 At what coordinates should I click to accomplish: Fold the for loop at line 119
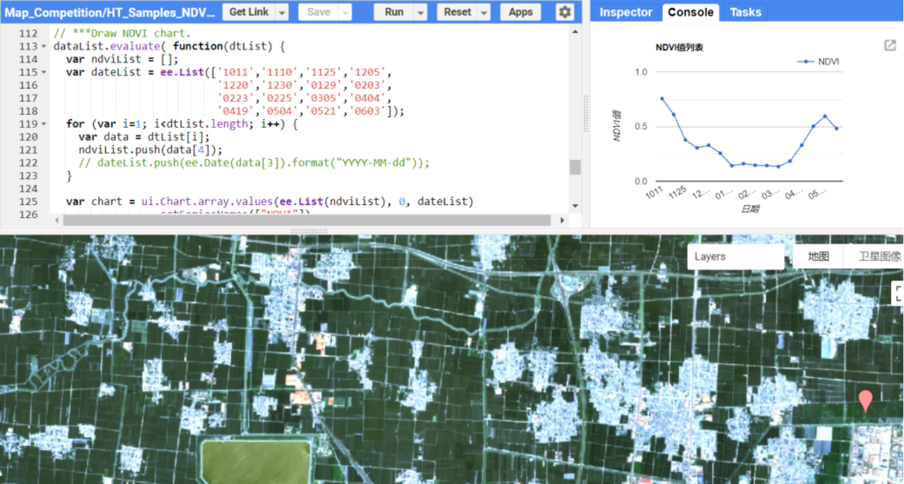click(43, 124)
